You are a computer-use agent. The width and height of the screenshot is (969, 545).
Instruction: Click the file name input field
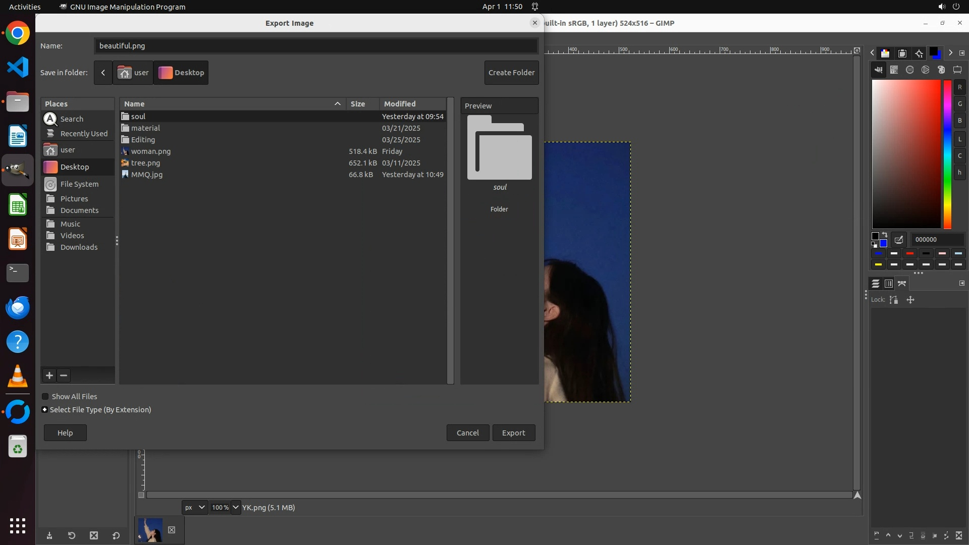[x=315, y=46]
